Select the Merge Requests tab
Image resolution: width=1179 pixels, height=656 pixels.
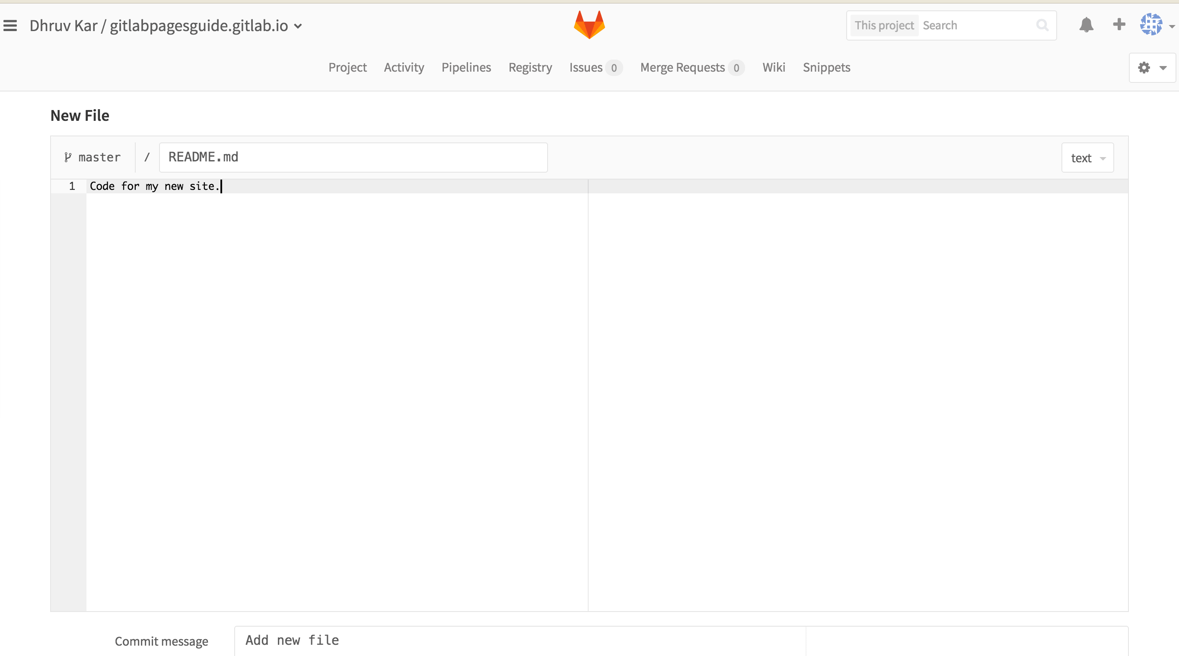(x=691, y=67)
